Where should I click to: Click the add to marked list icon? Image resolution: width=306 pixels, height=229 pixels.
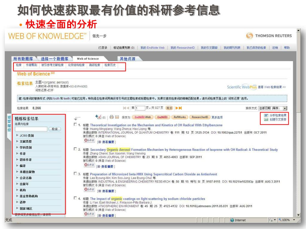click(98, 117)
